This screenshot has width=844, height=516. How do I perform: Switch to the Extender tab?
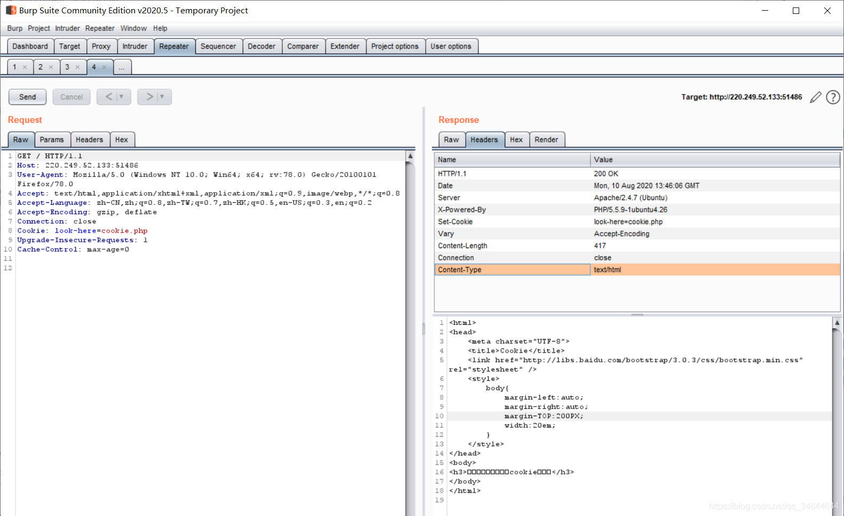pos(345,46)
